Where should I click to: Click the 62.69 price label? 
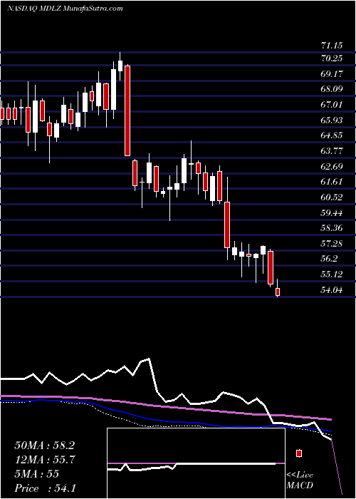[x=333, y=166]
